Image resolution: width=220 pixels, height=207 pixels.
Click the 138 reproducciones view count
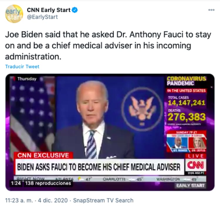tap(48, 183)
